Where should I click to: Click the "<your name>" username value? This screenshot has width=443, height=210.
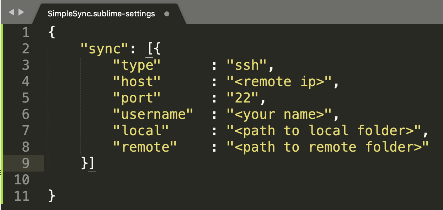[x=279, y=115]
